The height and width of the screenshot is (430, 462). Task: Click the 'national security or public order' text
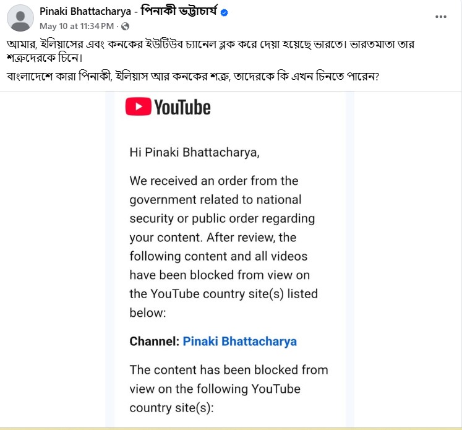(x=223, y=209)
